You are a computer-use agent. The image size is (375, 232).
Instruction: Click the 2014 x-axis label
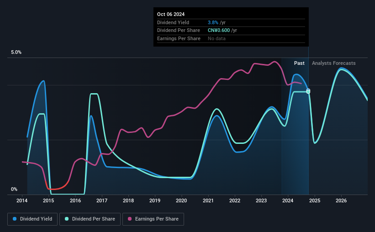(22, 200)
